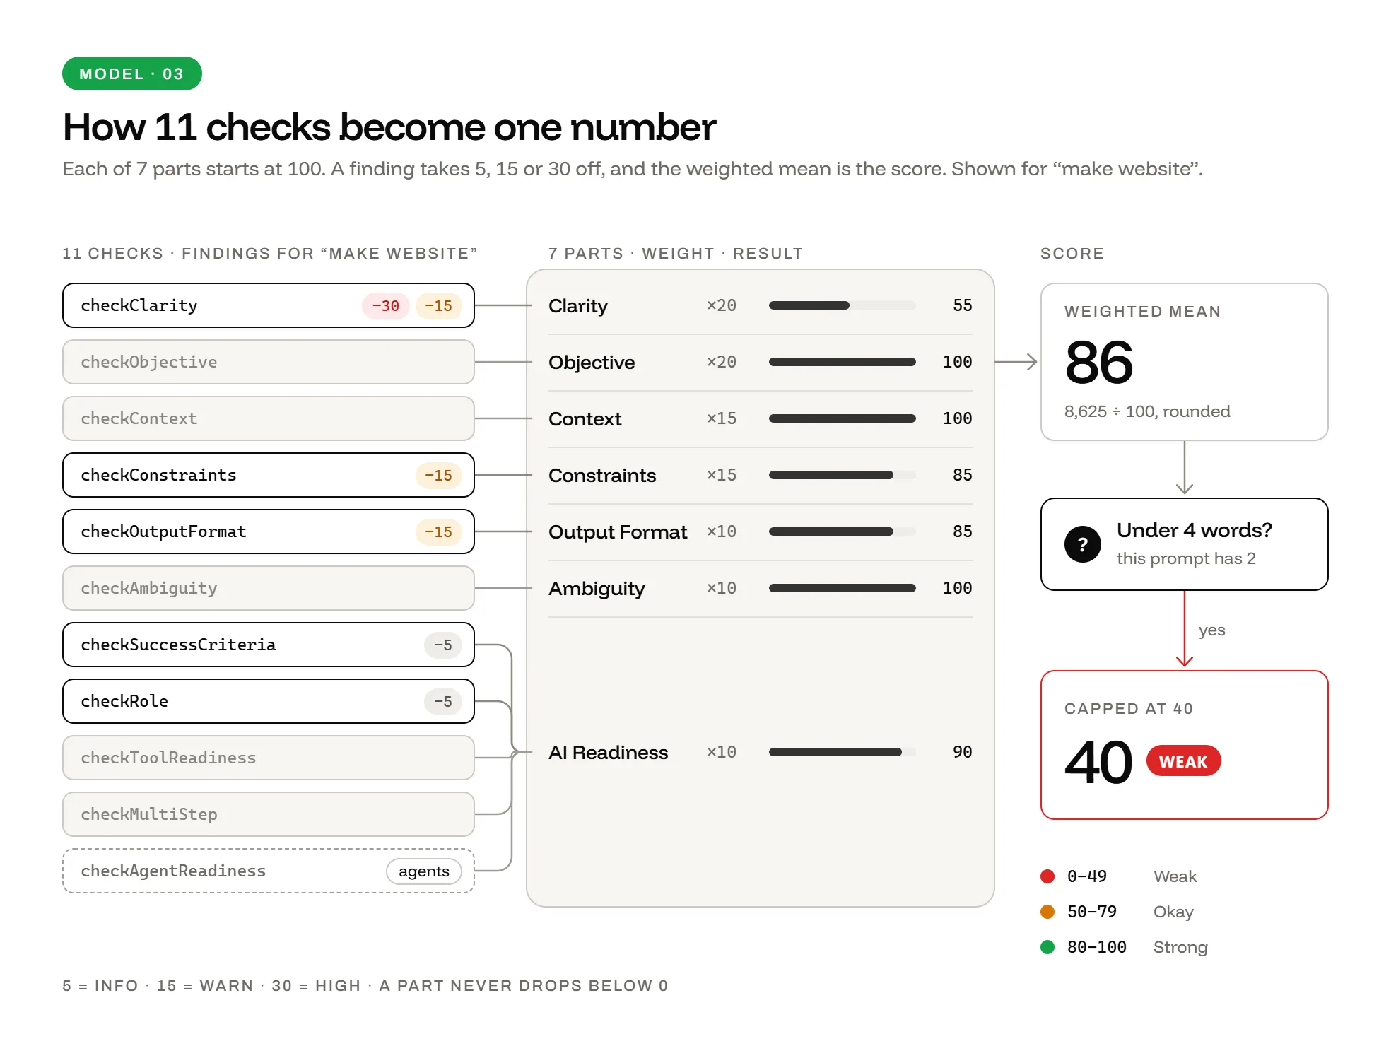Click the ×20 weight next to Objective
Image resolution: width=1391 pixels, height=1063 pixels.
pyautogui.click(x=722, y=362)
